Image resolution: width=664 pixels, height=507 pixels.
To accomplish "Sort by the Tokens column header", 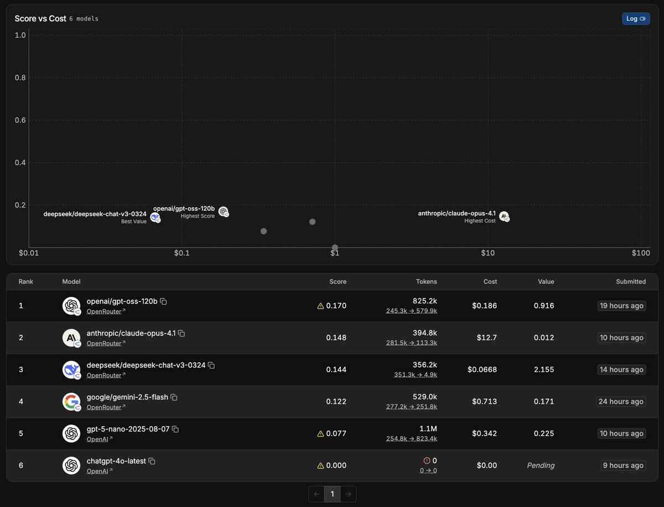I will (426, 282).
